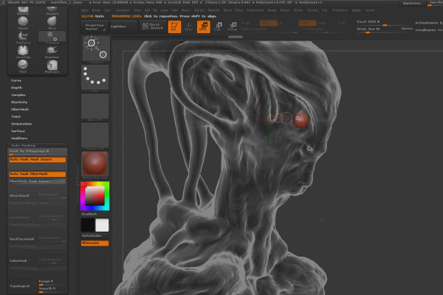Select the Transpose brush in brush palette
The width and height of the screenshot is (443, 295).
[x=52, y=38]
